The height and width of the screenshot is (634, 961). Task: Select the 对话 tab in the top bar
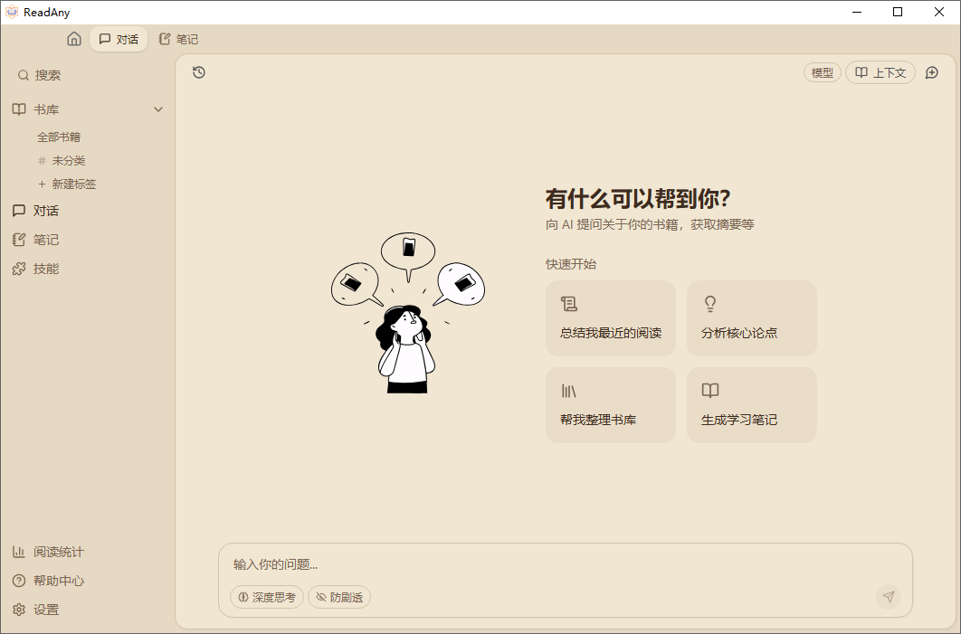point(119,39)
